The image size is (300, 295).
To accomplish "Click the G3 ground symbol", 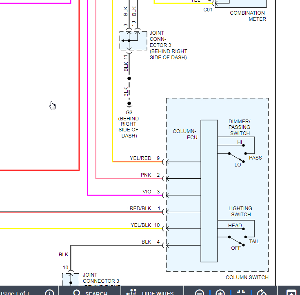I will (129, 104).
